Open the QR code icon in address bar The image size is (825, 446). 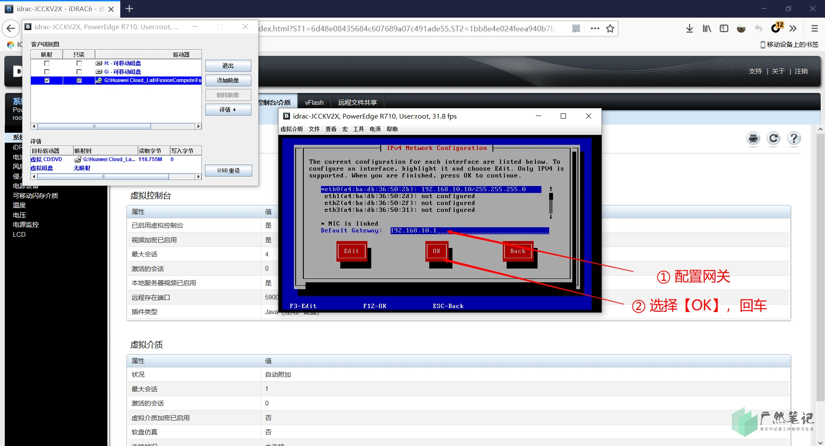click(576, 29)
